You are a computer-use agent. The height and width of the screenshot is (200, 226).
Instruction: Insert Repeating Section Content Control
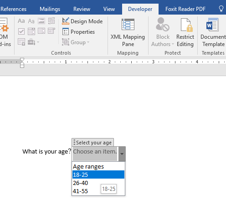(x=21, y=42)
